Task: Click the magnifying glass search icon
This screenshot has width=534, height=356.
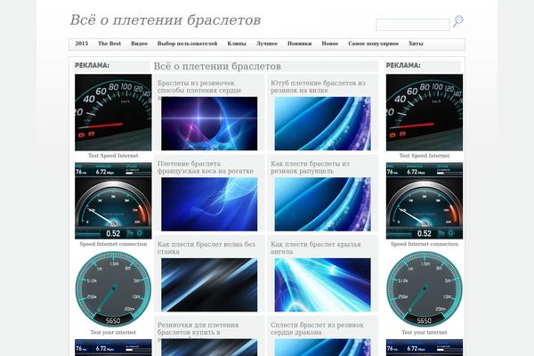Action: (x=458, y=21)
